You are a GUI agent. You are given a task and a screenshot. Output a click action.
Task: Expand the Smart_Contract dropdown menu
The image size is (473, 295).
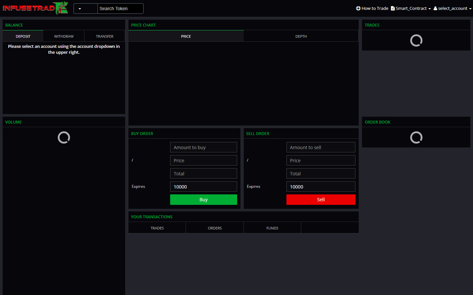tap(411, 8)
